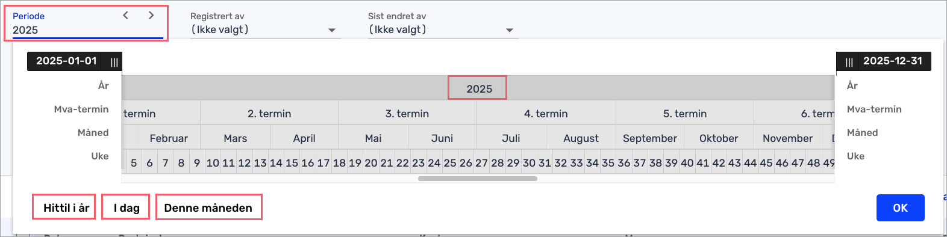The image size is (947, 237).
Task: Select the month Mars
Action: [x=236, y=138]
